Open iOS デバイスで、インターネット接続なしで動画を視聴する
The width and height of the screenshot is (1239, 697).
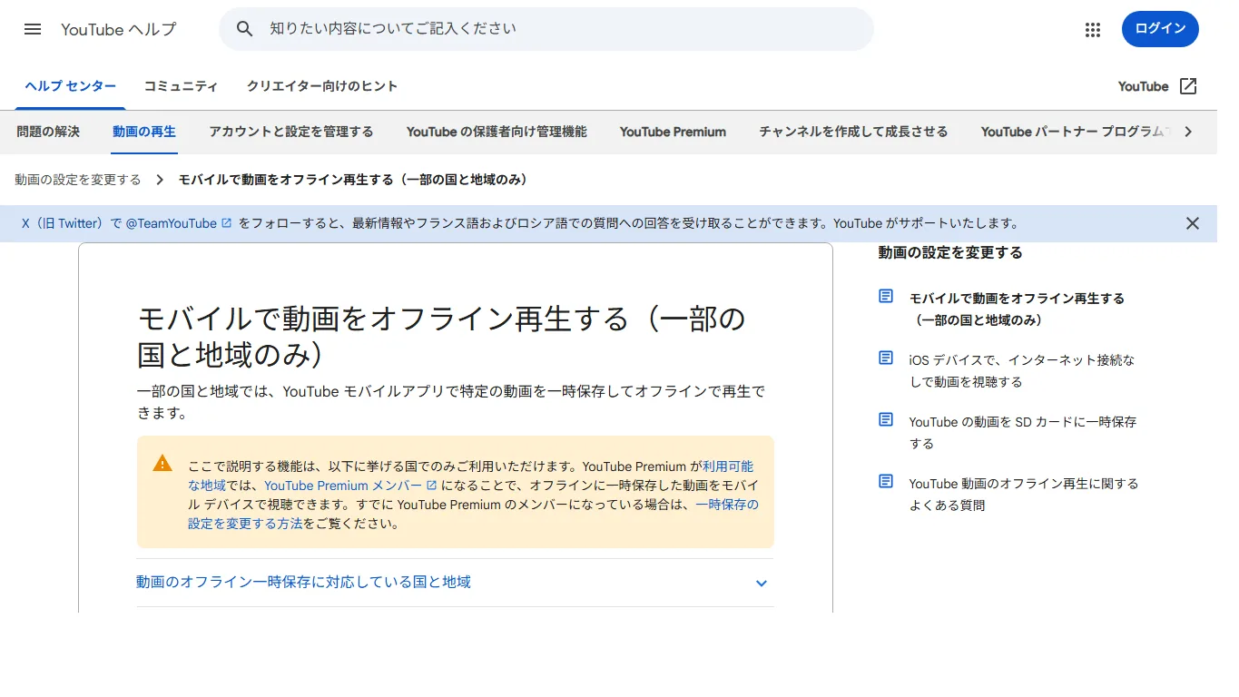[1022, 371]
